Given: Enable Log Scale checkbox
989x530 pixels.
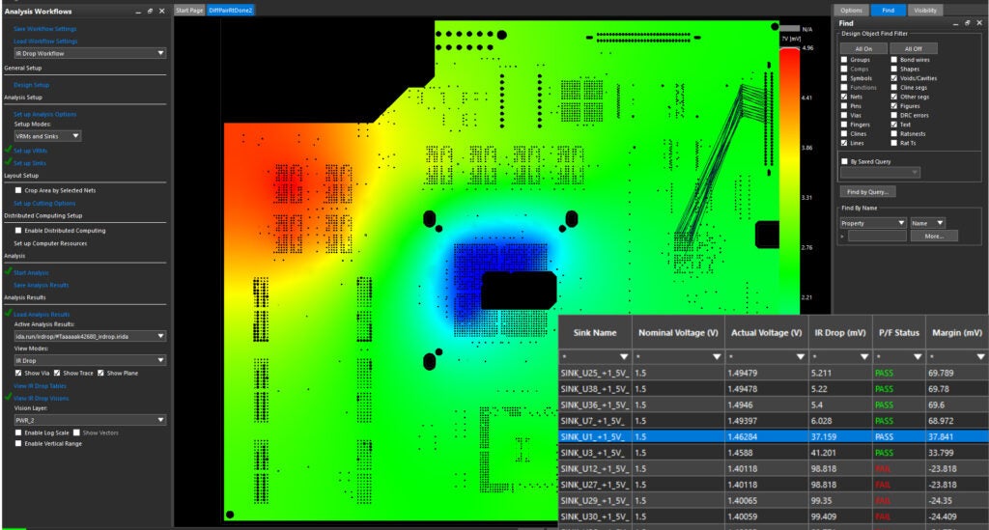Looking at the screenshot, I should (18, 432).
